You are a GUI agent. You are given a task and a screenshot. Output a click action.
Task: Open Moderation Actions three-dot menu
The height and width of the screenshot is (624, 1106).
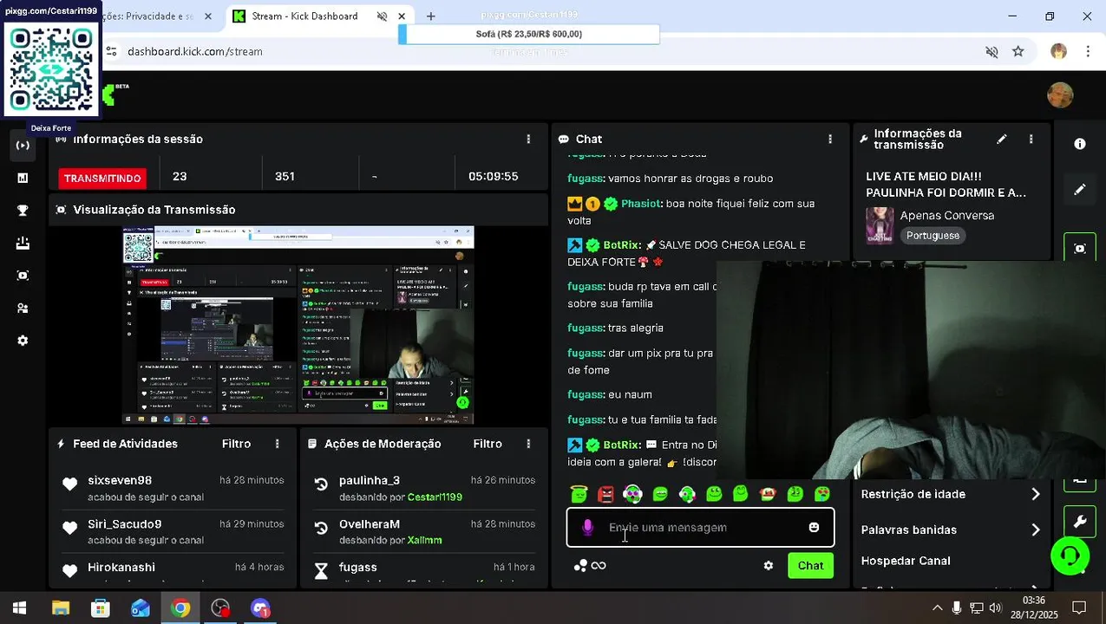click(x=528, y=444)
